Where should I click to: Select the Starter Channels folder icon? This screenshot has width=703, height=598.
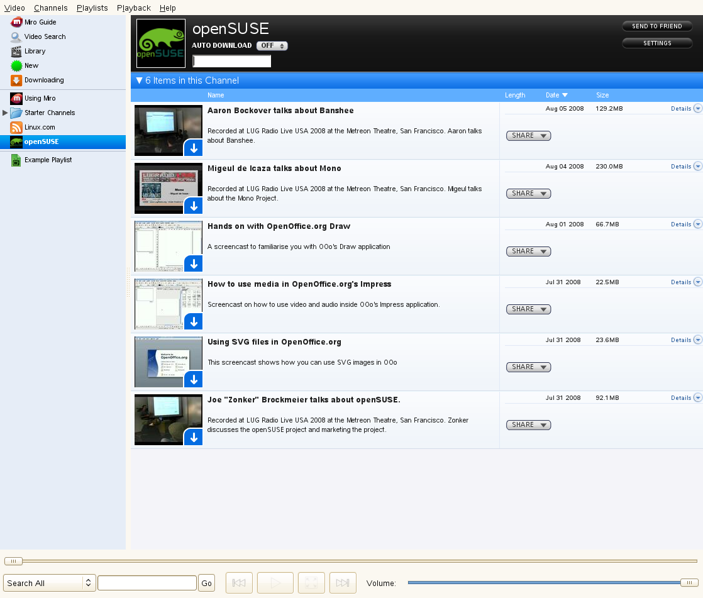(16, 113)
